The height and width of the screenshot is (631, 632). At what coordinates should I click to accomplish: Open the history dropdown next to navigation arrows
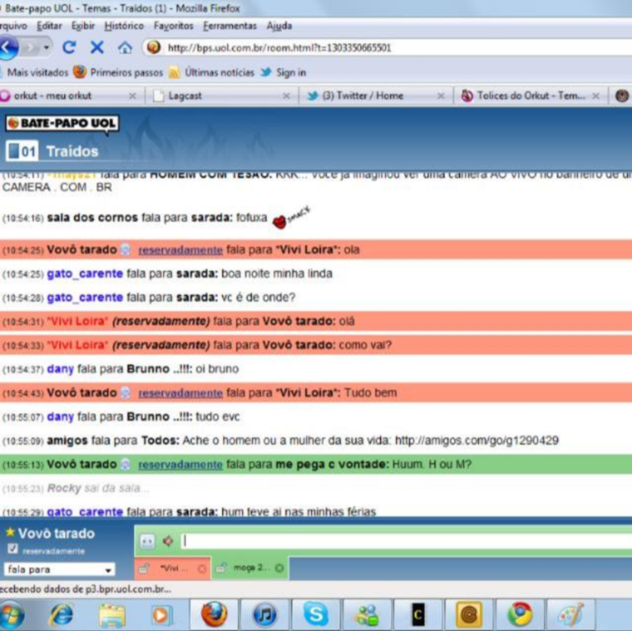47,48
